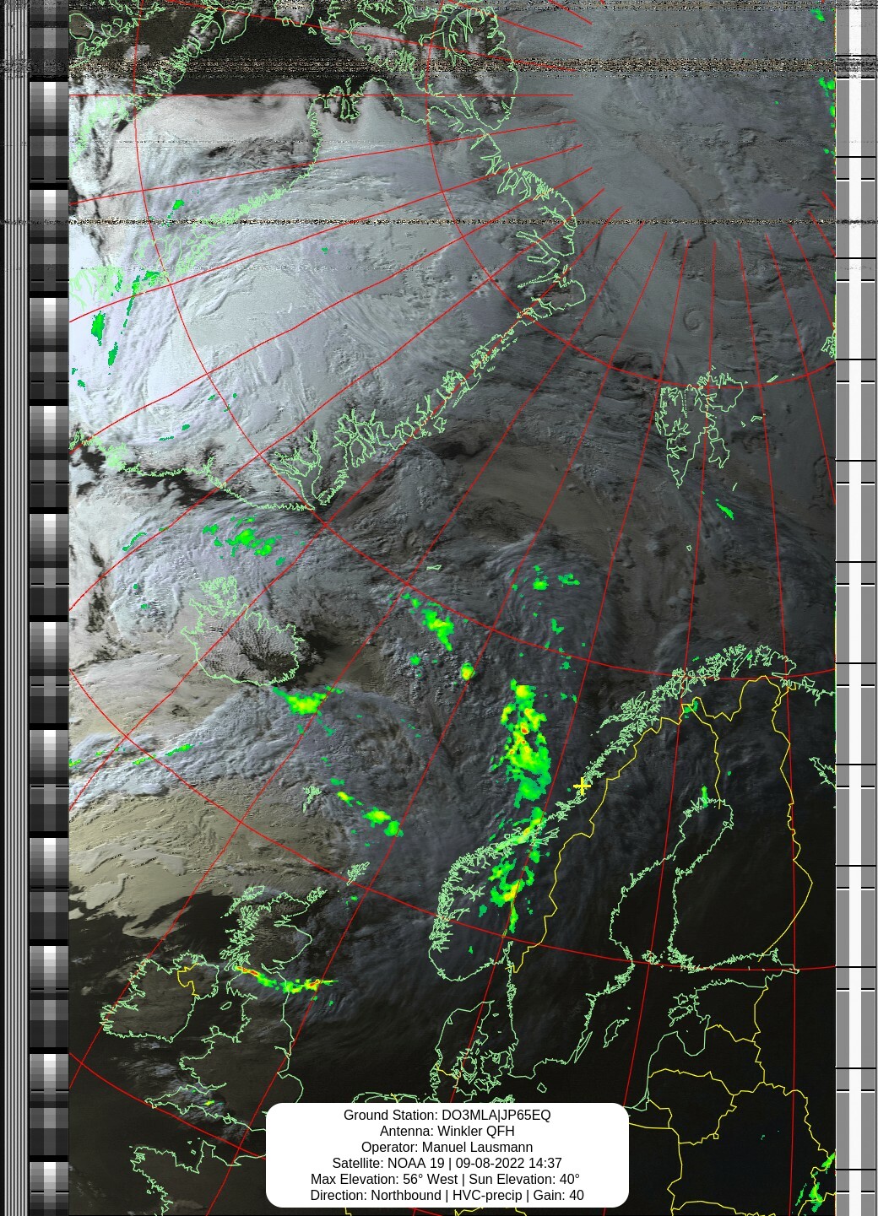878x1216 pixels.
Task: Click the 'Satellite: NOAA 19 | 09-08-2022 14:37' line
Action: [x=447, y=1163]
